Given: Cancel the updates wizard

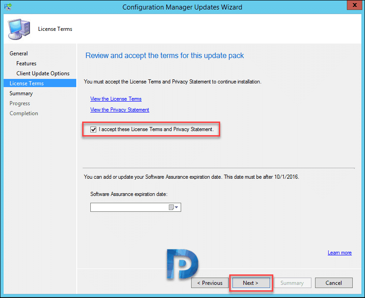Looking at the screenshot, I should click(x=334, y=283).
